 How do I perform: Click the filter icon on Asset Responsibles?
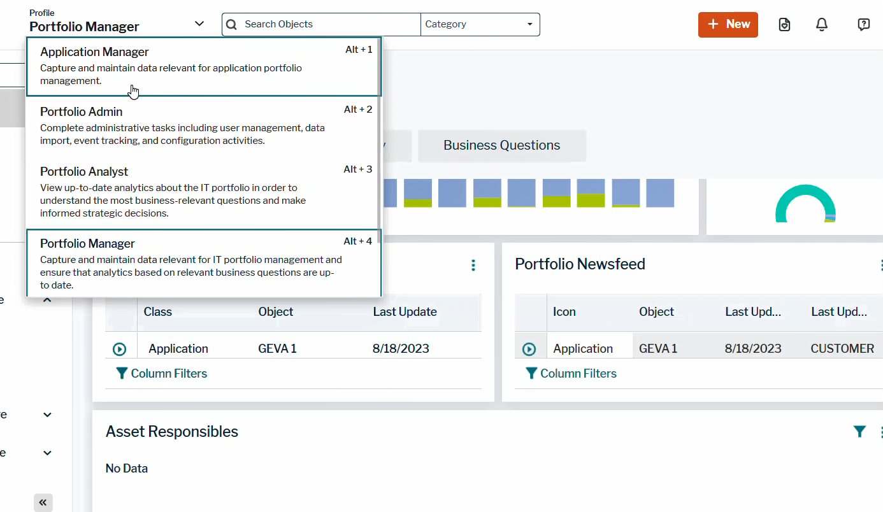(x=859, y=431)
